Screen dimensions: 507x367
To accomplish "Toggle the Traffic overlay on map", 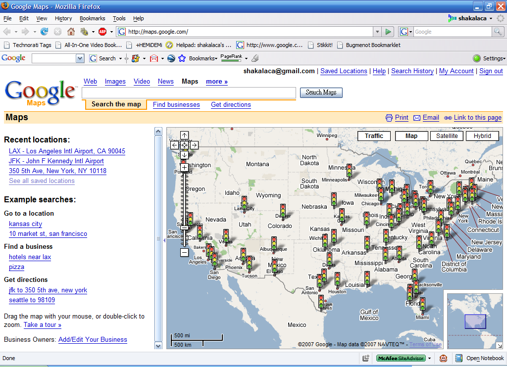I will pos(374,136).
